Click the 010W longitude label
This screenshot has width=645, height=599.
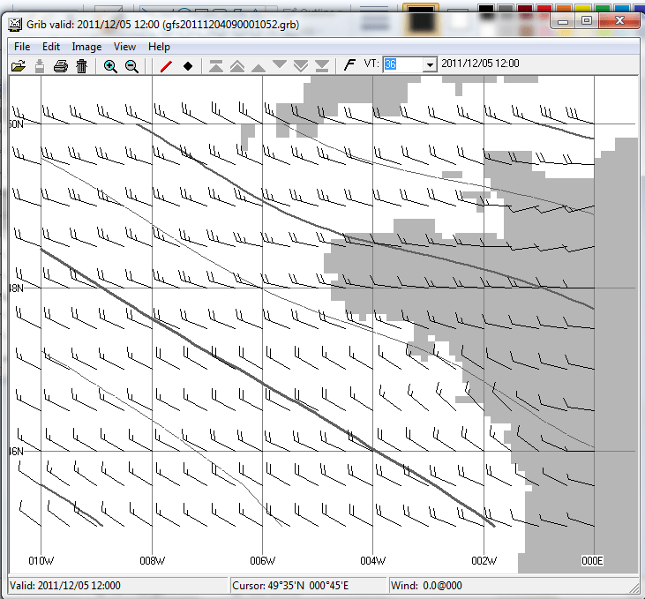point(41,561)
